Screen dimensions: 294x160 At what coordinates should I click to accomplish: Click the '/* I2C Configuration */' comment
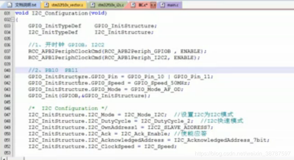(x=68, y=108)
